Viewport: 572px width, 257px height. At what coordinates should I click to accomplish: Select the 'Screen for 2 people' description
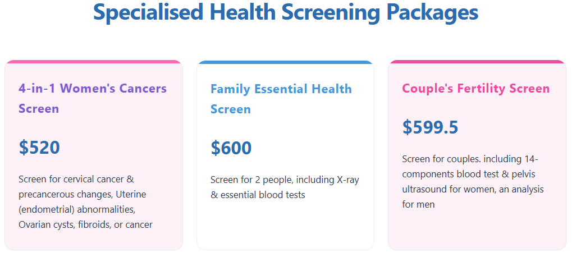285,187
